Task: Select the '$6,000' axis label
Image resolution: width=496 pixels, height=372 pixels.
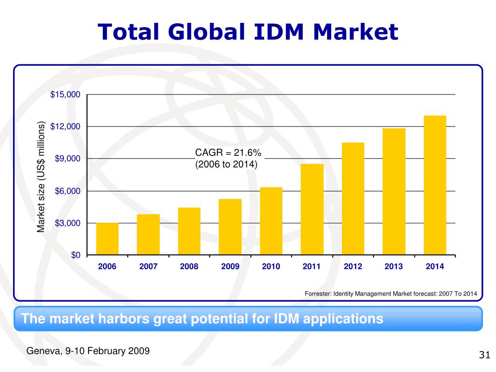Action: pos(67,191)
